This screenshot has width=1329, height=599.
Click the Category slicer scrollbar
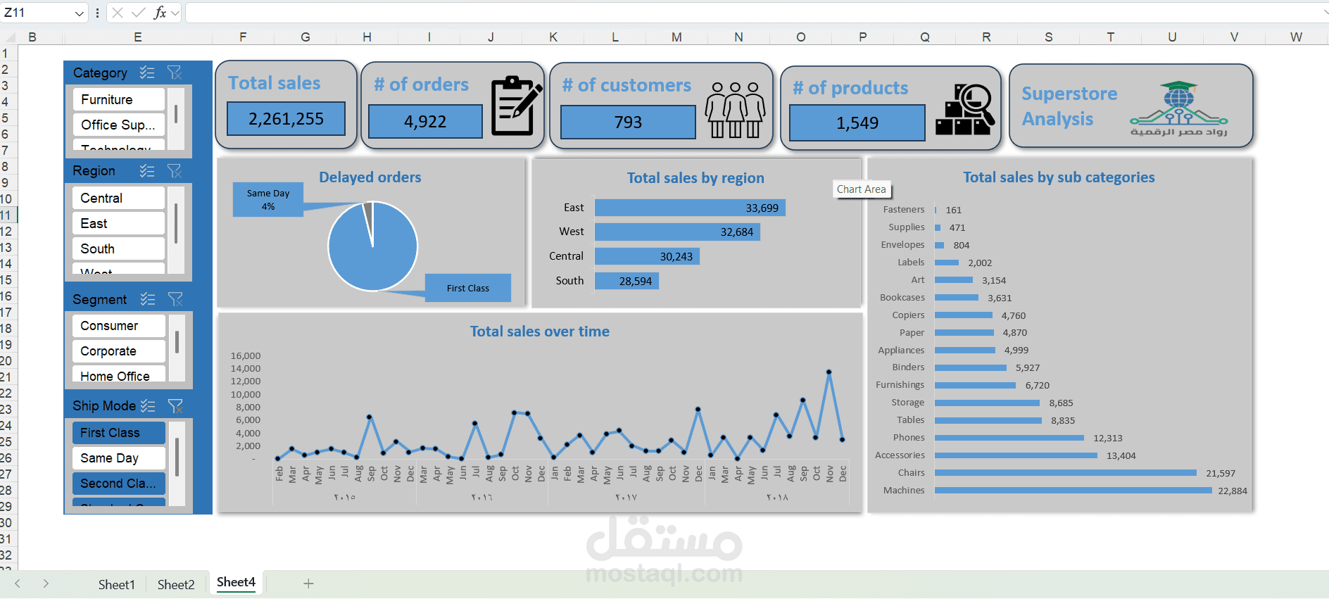click(x=176, y=114)
